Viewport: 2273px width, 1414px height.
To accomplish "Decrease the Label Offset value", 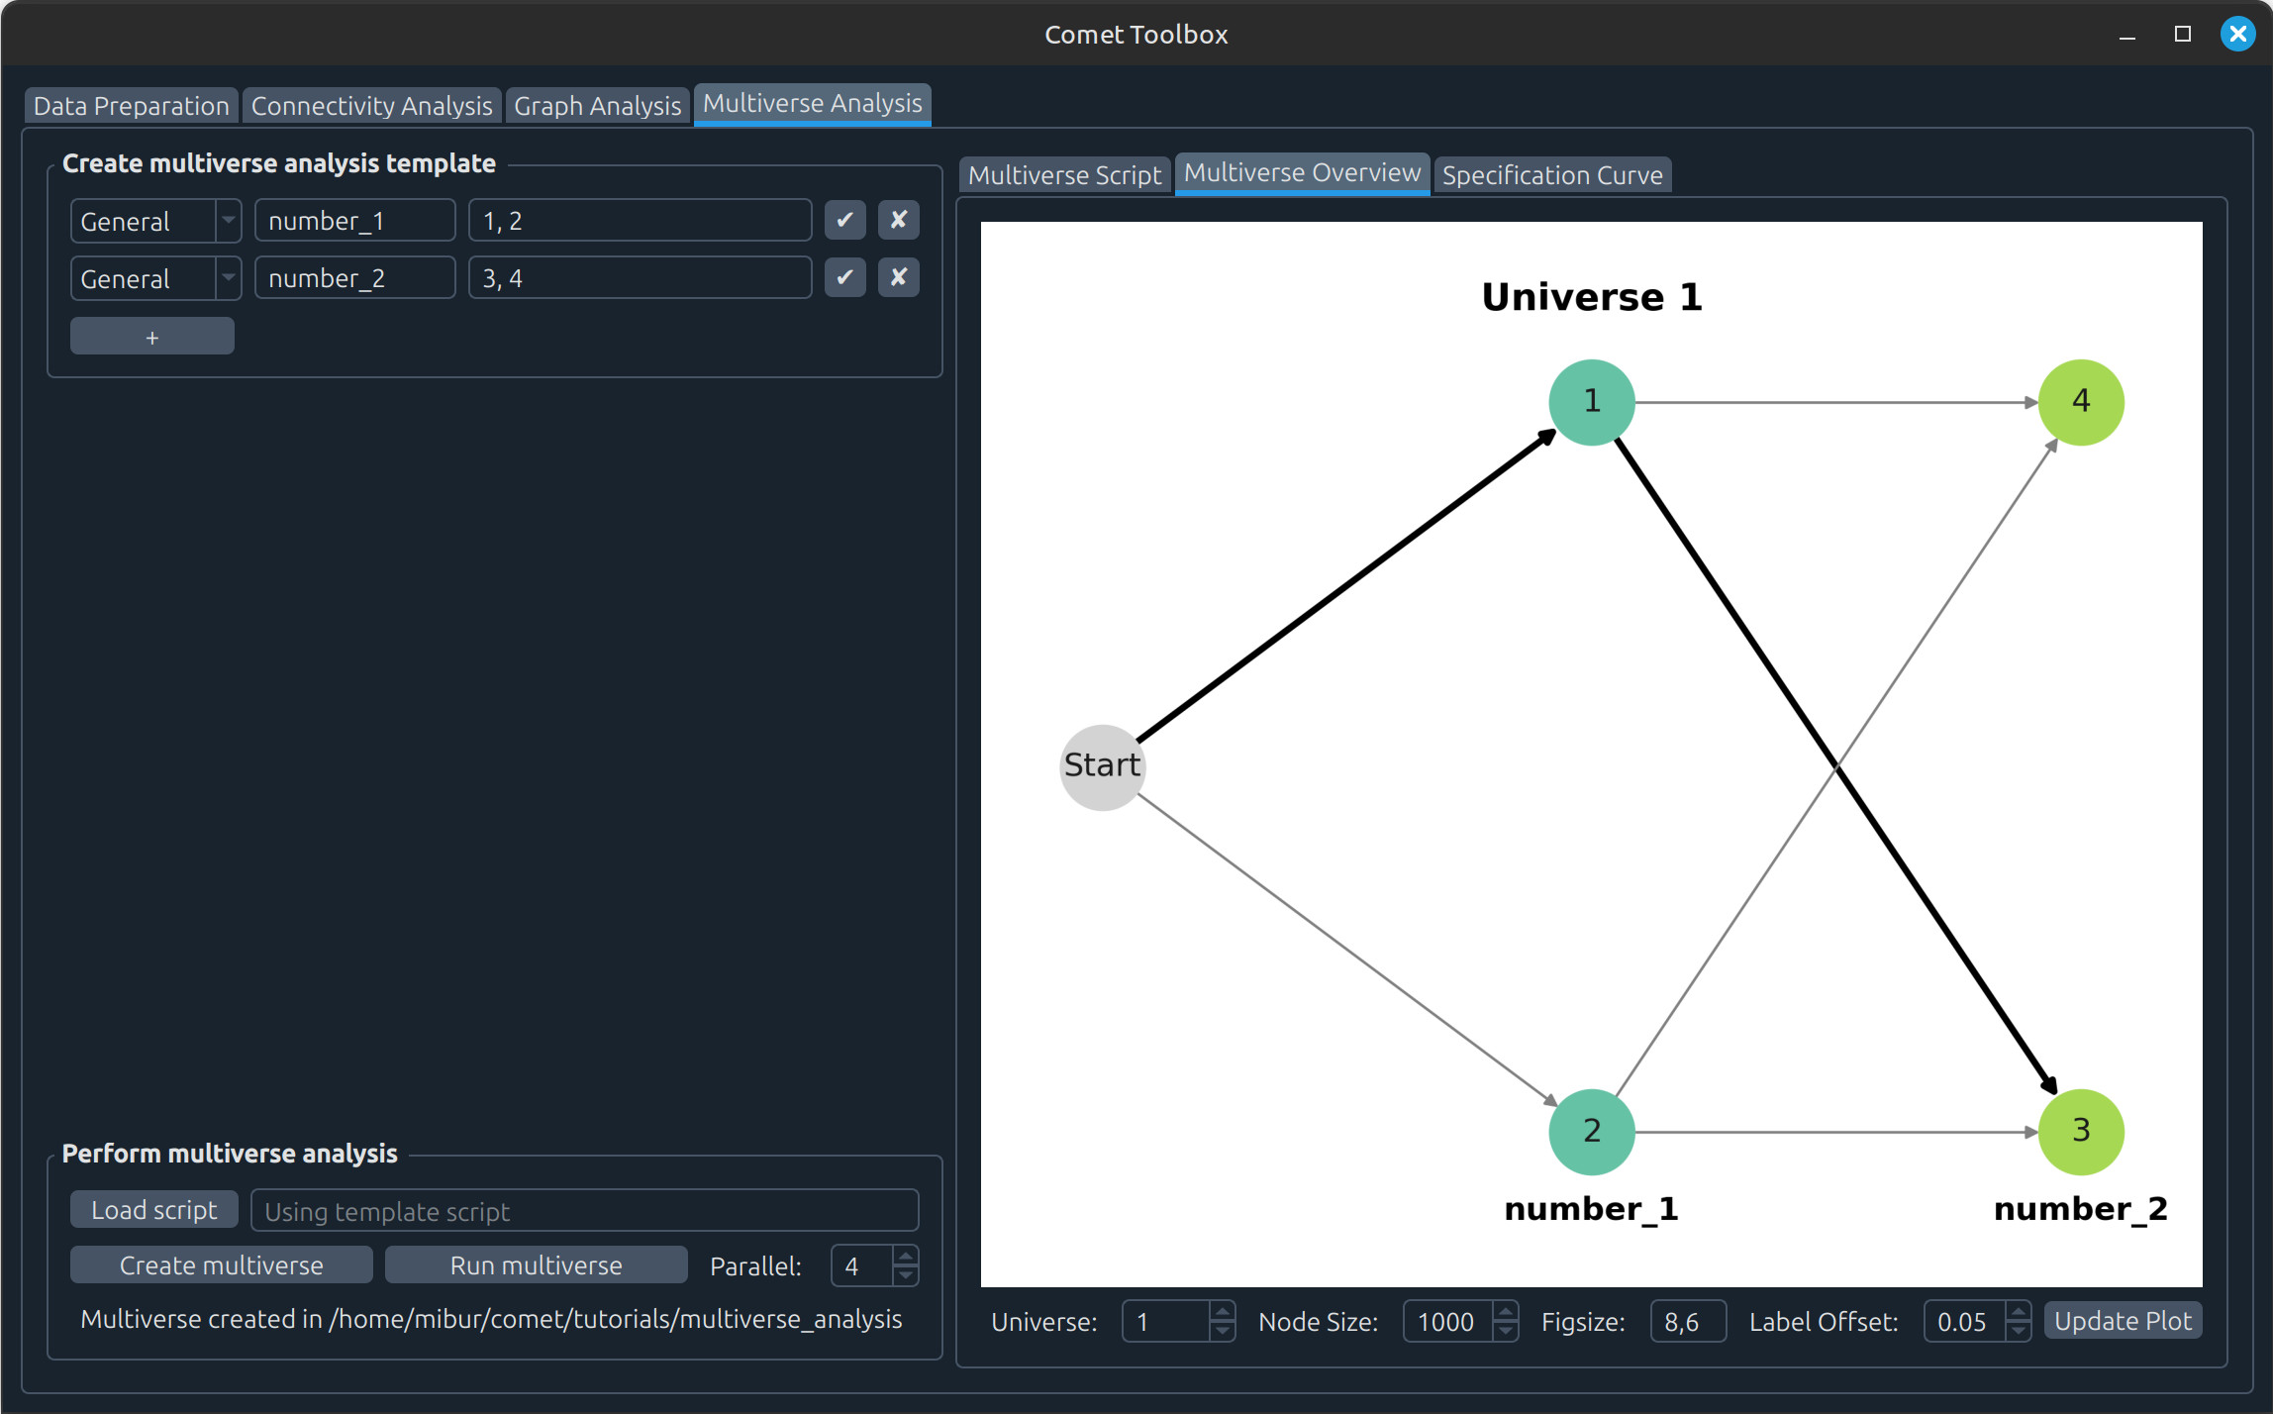I will (x=2018, y=1332).
